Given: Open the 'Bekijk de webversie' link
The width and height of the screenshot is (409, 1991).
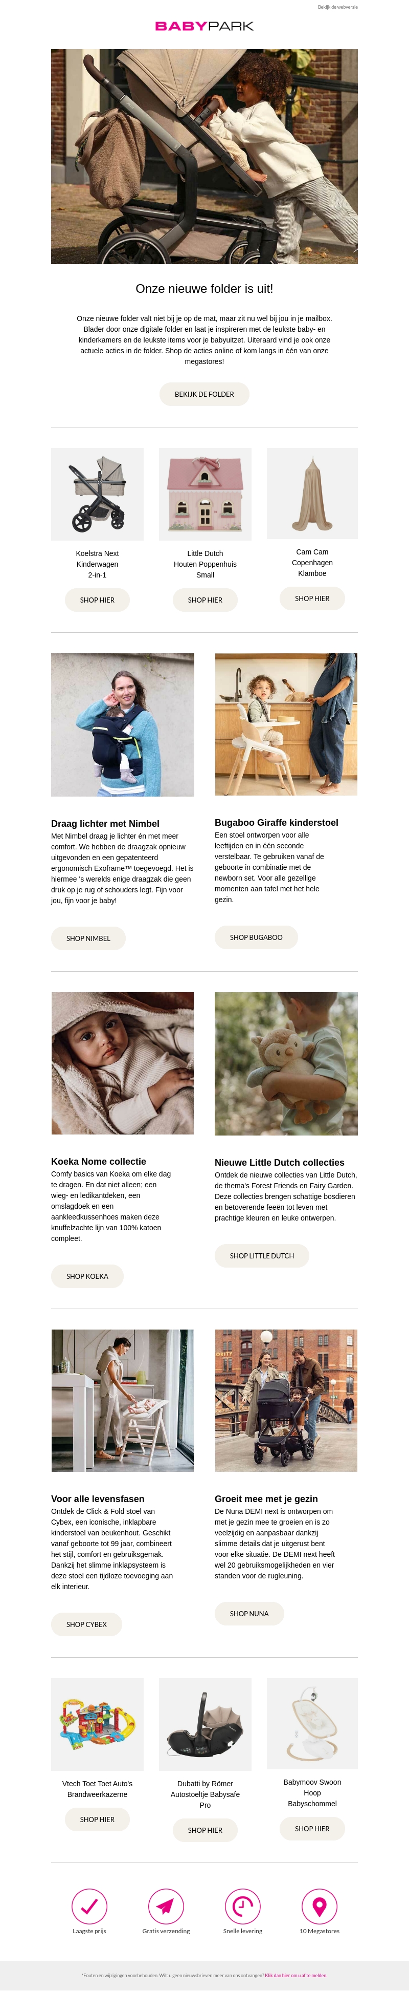Looking at the screenshot, I should (337, 7).
